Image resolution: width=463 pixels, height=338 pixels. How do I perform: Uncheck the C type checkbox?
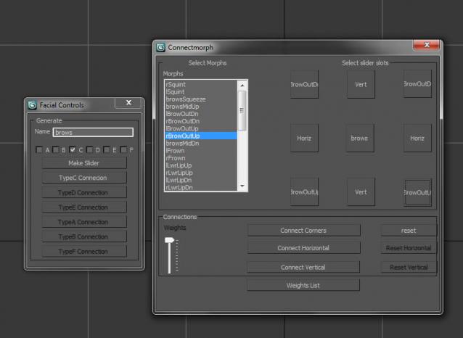(73, 149)
